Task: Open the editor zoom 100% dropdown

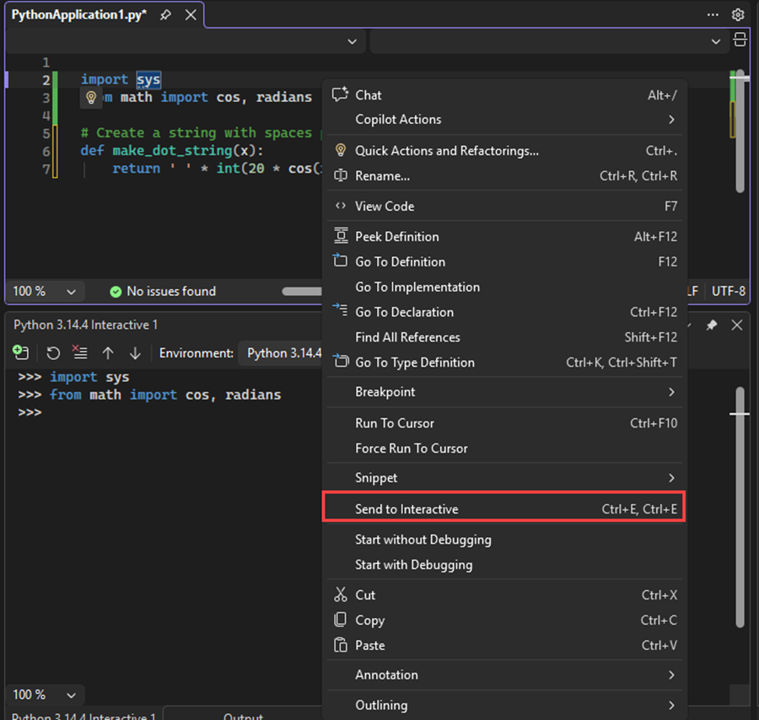Action: point(46,291)
